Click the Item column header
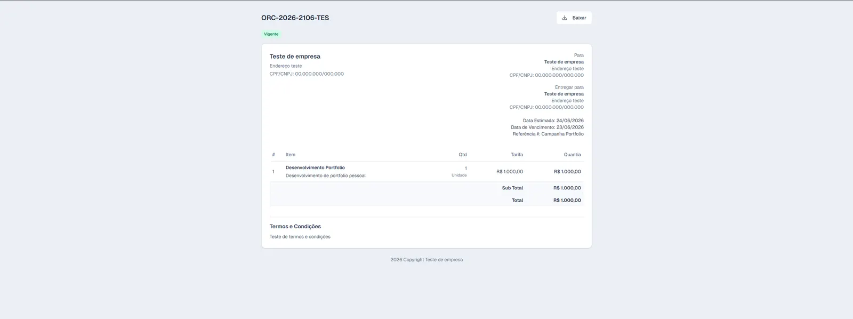Screen dimensions: 853x319 coord(291,155)
